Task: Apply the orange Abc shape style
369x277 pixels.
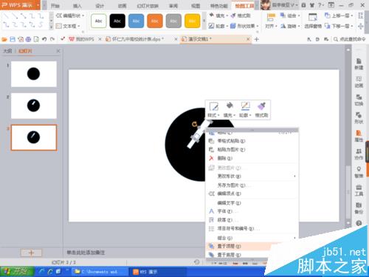Action: (x=155, y=21)
